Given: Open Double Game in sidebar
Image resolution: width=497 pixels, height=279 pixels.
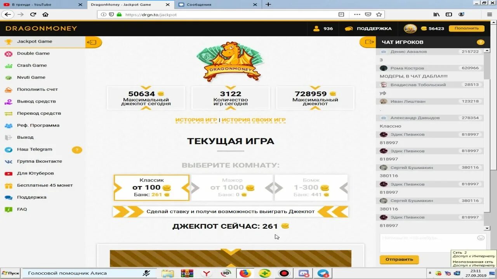Looking at the screenshot, I should pyautogui.click(x=33, y=53).
